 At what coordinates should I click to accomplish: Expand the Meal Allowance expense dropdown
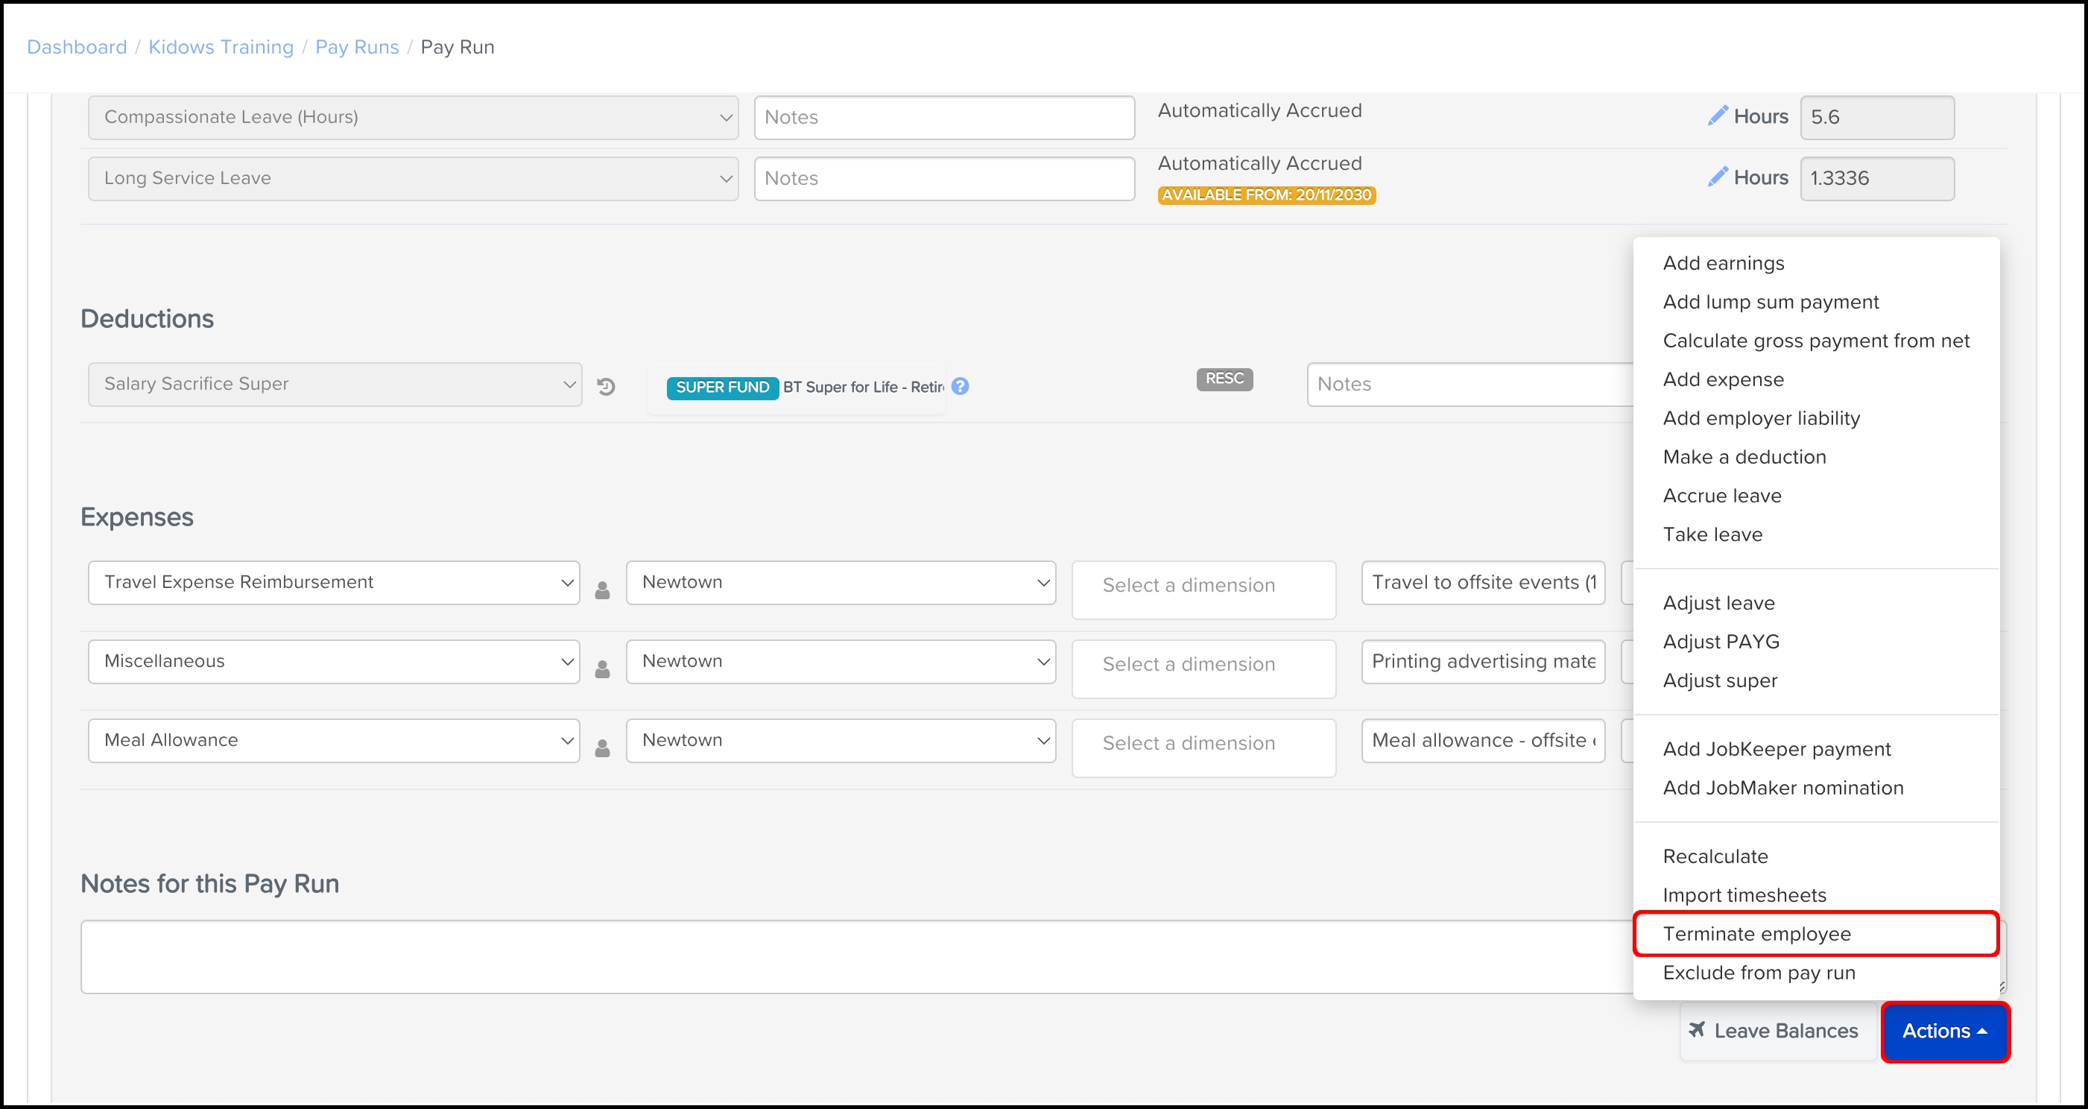coord(333,740)
